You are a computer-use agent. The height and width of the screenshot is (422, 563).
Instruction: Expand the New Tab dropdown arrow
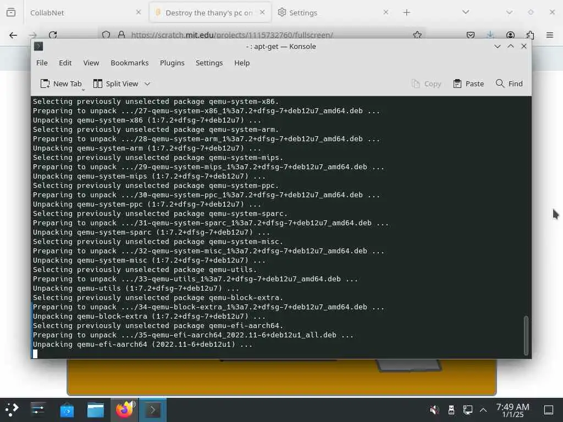tap(84, 90)
